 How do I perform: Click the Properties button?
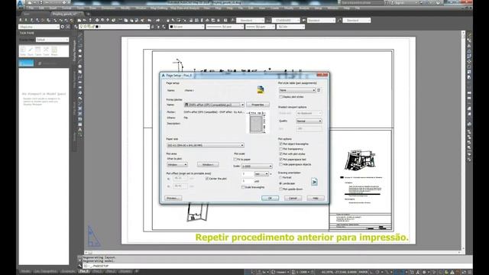257,105
